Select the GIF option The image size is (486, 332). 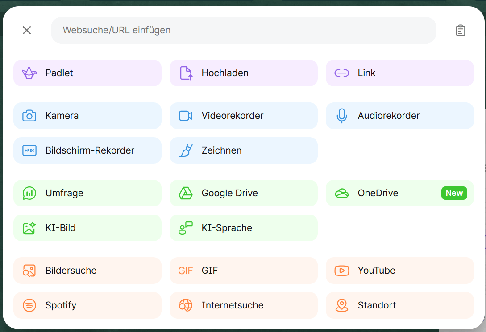coord(243,271)
